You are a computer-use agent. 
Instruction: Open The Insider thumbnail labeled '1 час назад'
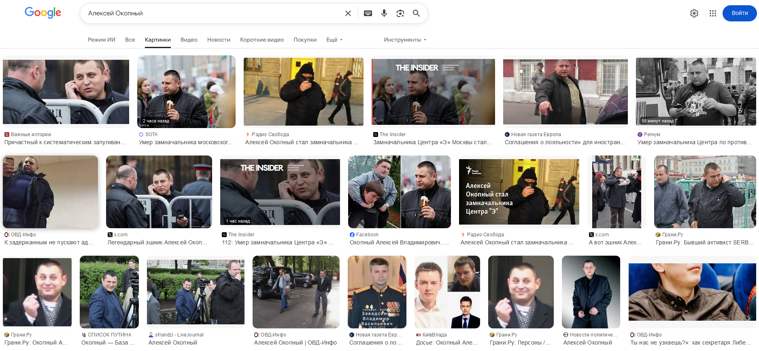tap(280, 192)
